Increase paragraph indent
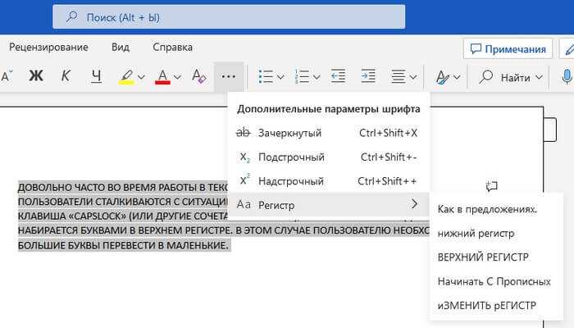574x328 pixels. coord(368,76)
